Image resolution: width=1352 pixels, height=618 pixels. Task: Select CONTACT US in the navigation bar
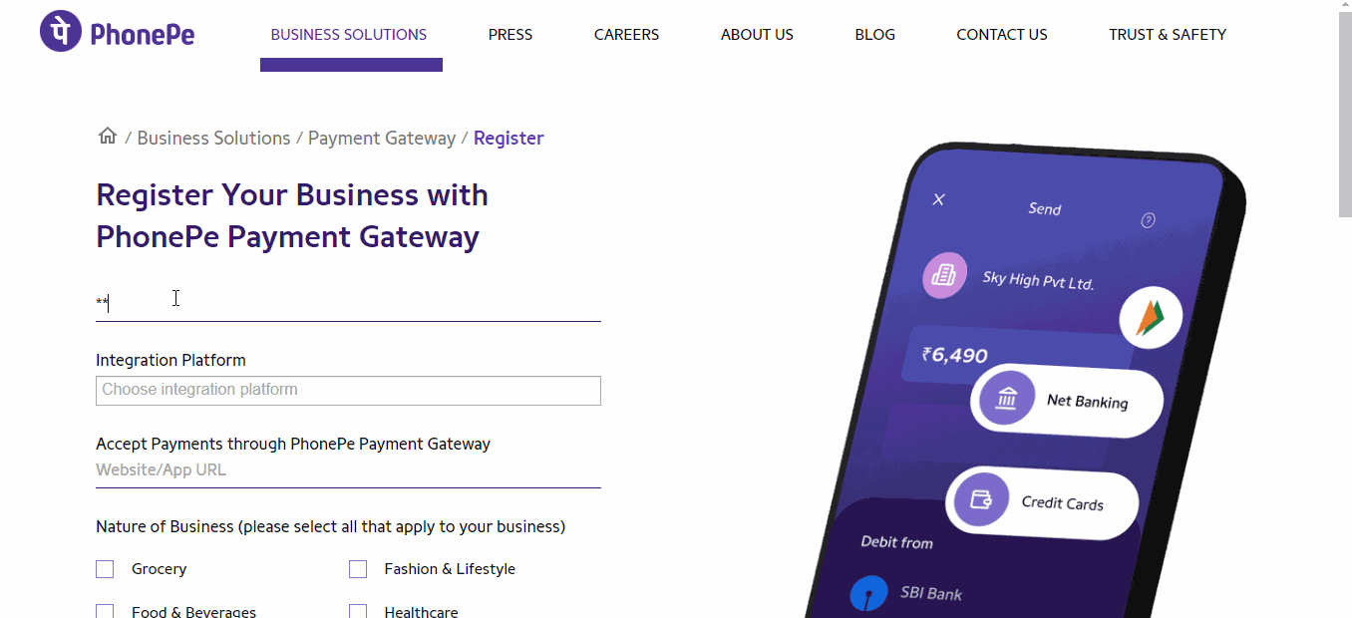pyautogui.click(x=1001, y=33)
